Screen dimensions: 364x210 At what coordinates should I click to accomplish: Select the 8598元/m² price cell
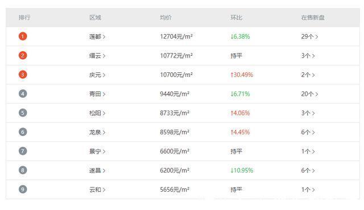pos(175,132)
